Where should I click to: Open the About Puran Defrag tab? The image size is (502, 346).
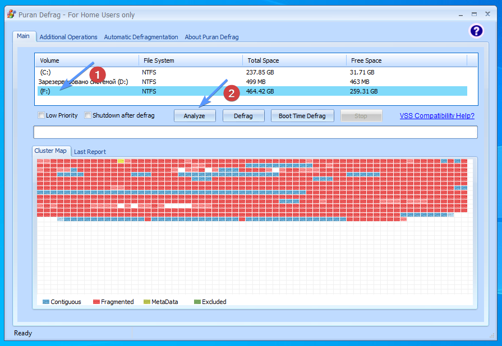(x=211, y=37)
